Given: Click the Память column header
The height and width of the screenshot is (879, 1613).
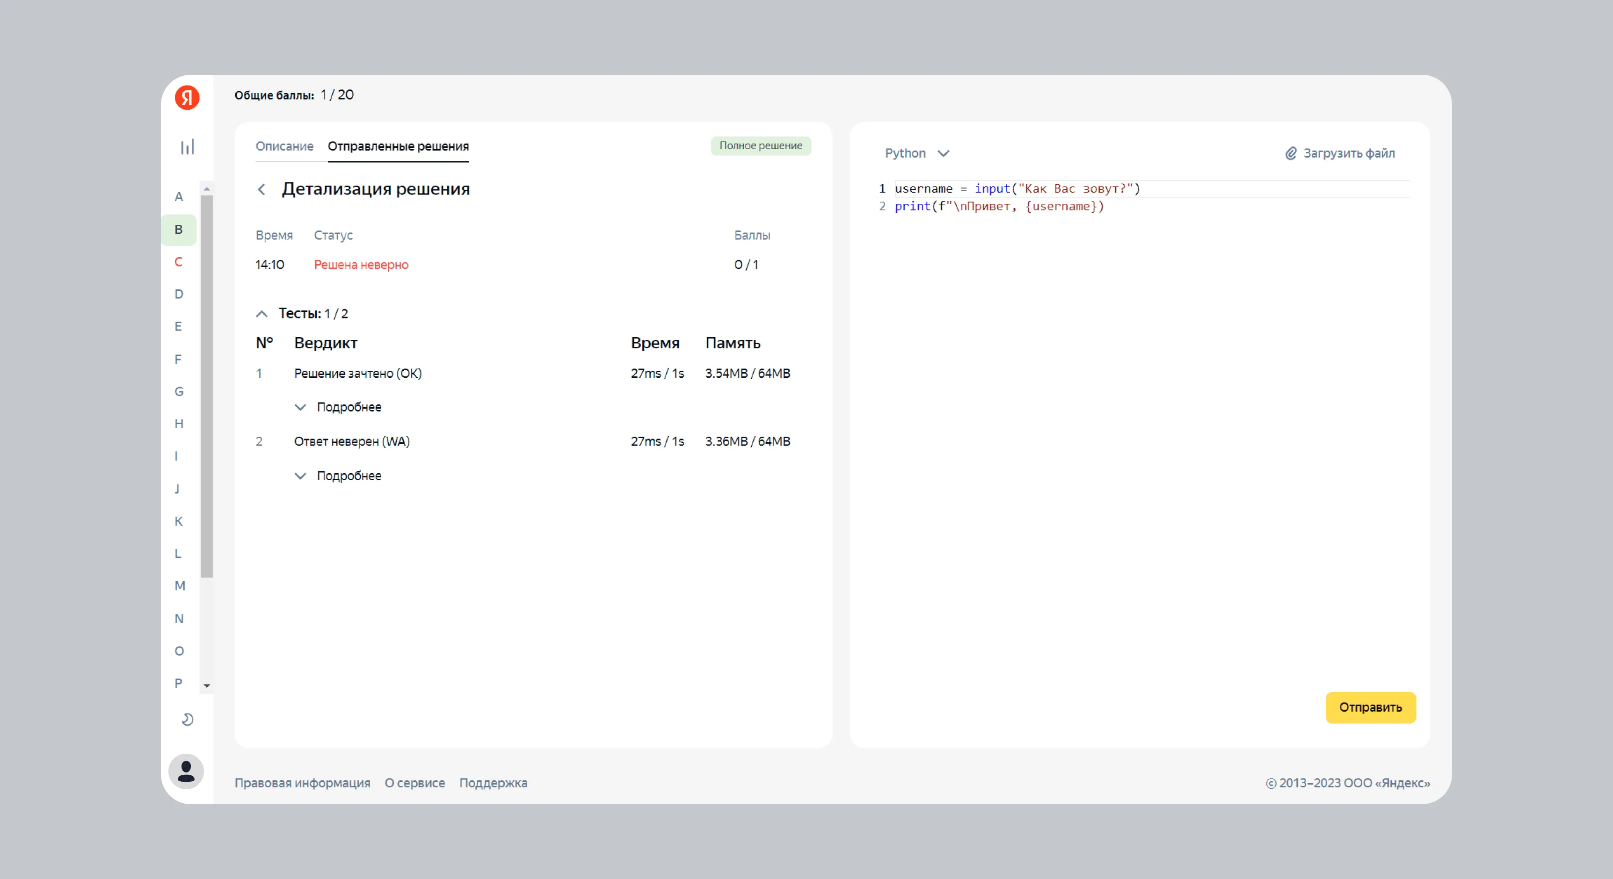Looking at the screenshot, I should tap(733, 343).
